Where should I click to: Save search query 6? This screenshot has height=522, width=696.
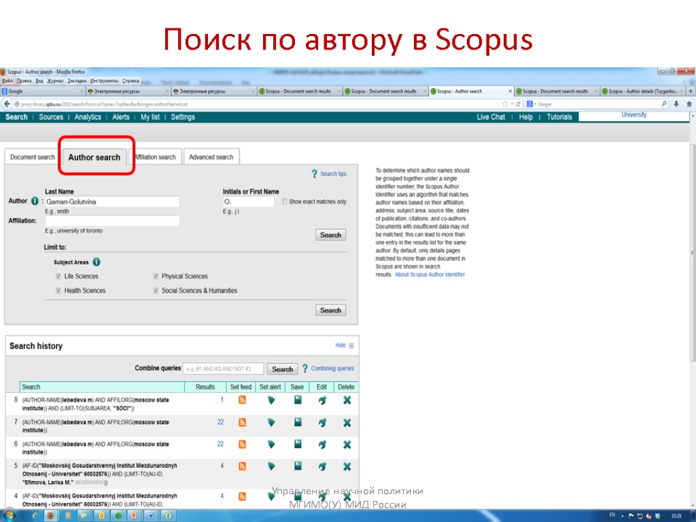pos(298,443)
